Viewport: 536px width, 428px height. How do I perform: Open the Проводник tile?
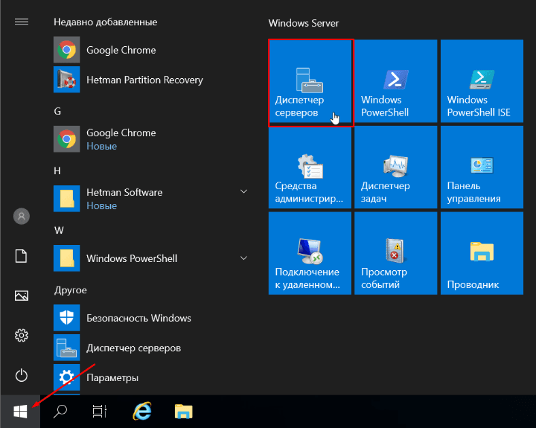click(x=482, y=253)
